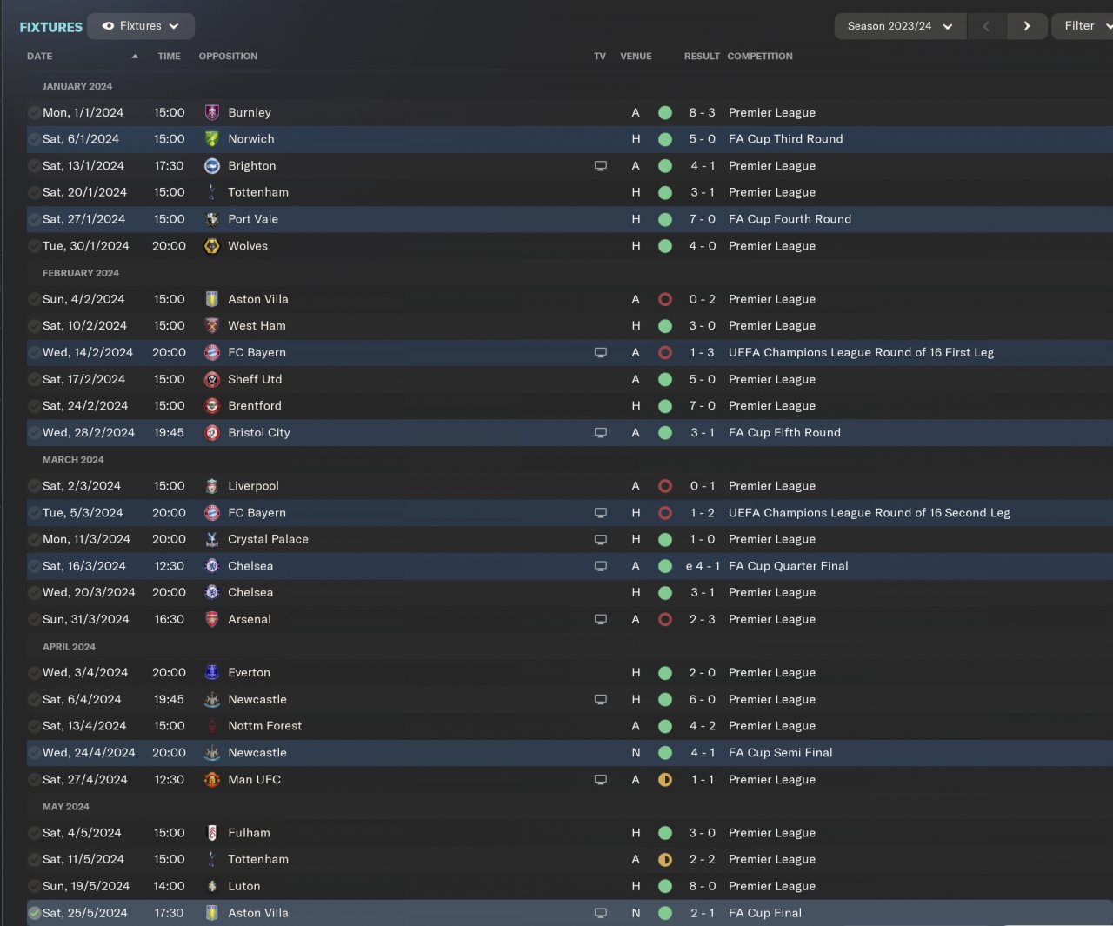Screen dimensions: 1113x926
Task: Sort by the Time column header
Action: pos(169,57)
